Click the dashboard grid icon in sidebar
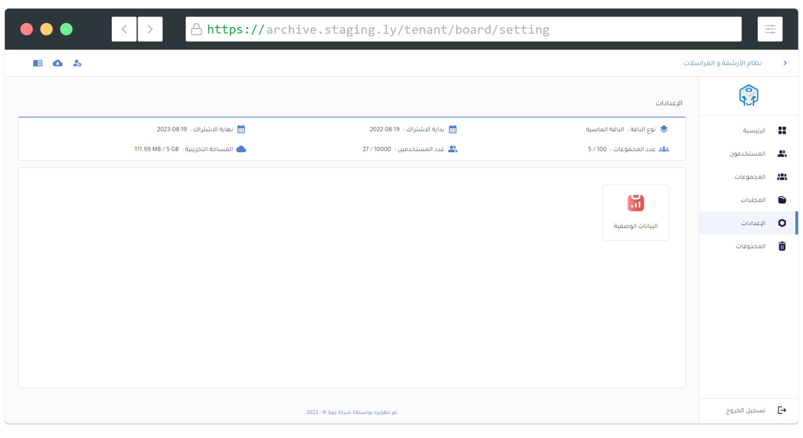803x438 pixels. (x=782, y=130)
